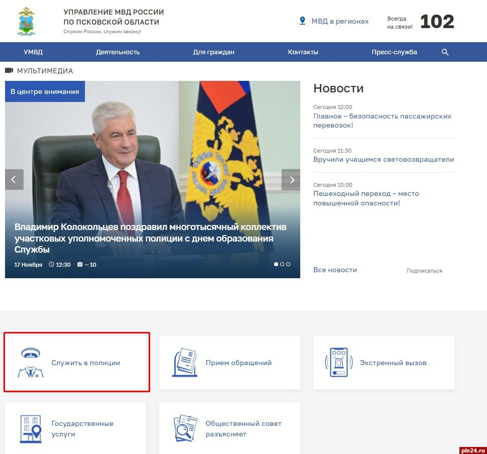Image resolution: width=487 pixels, height=454 pixels.
Task: Select the second slide indicator dot
Action: pos(282,264)
